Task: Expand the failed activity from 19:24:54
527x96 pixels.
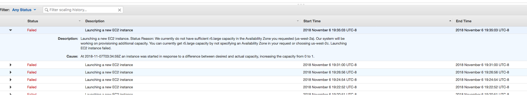Action: [11, 80]
